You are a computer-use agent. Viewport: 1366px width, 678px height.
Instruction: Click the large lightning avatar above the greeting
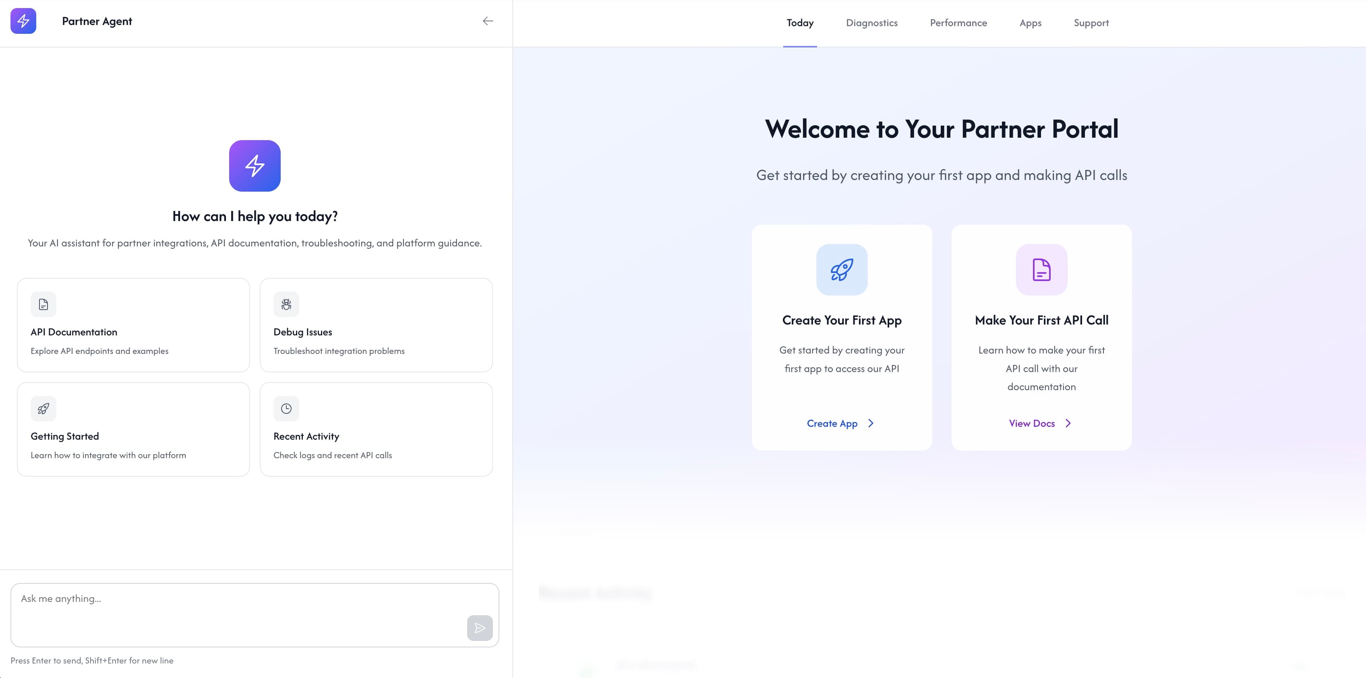(255, 165)
